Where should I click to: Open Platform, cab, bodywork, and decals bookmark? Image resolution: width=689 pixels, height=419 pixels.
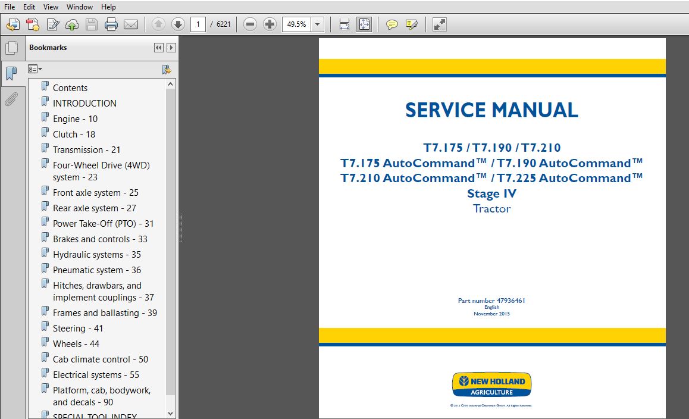pyautogui.click(x=102, y=396)
